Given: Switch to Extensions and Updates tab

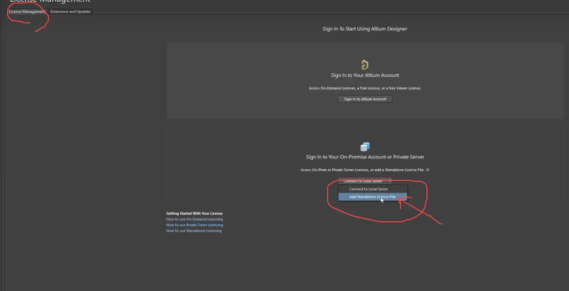Looking at the screenshot, I should 70,12.
